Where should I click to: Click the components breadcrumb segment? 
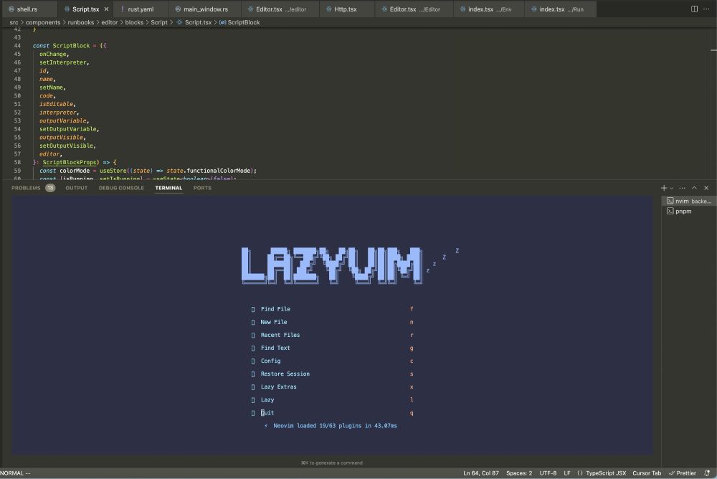(x=43, y=22)
